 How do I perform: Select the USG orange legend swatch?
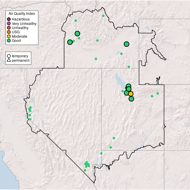9,32
